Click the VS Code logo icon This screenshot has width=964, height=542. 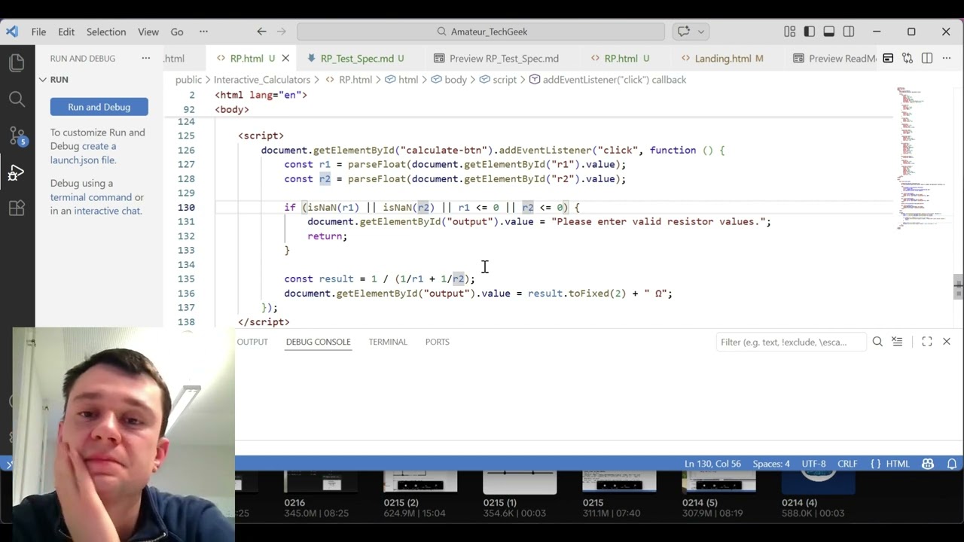point(11,32)
